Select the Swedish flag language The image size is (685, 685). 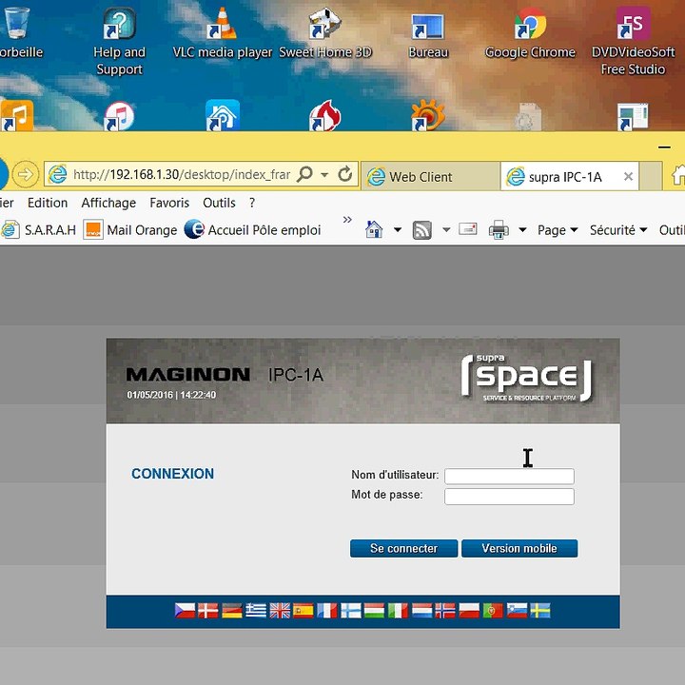click(x=540, y=610)
